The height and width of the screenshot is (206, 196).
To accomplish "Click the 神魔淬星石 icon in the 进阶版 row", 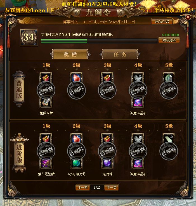I will coord(138,164).
